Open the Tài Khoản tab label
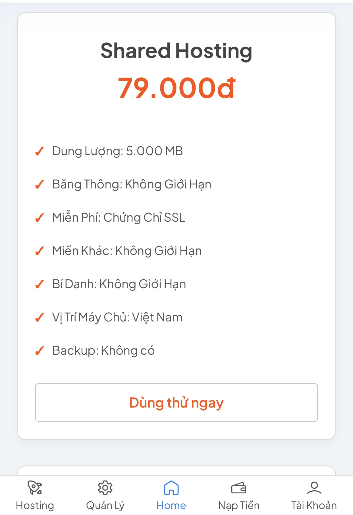Screen dimensions: 353x515 (x=314, y=505)
